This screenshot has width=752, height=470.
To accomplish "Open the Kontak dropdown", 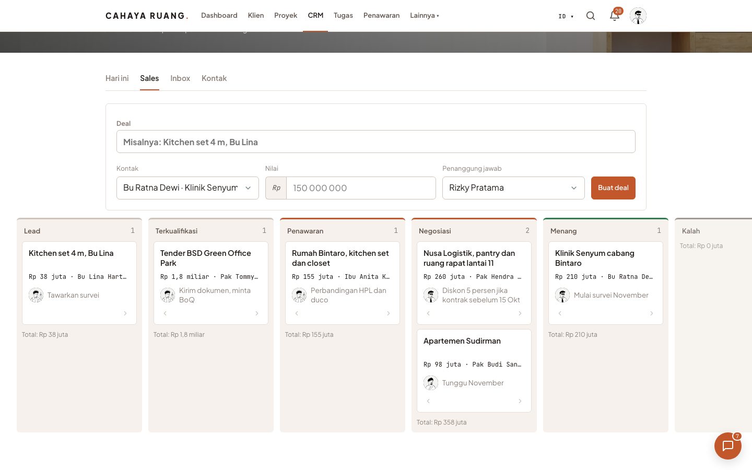I will point(187,188).
